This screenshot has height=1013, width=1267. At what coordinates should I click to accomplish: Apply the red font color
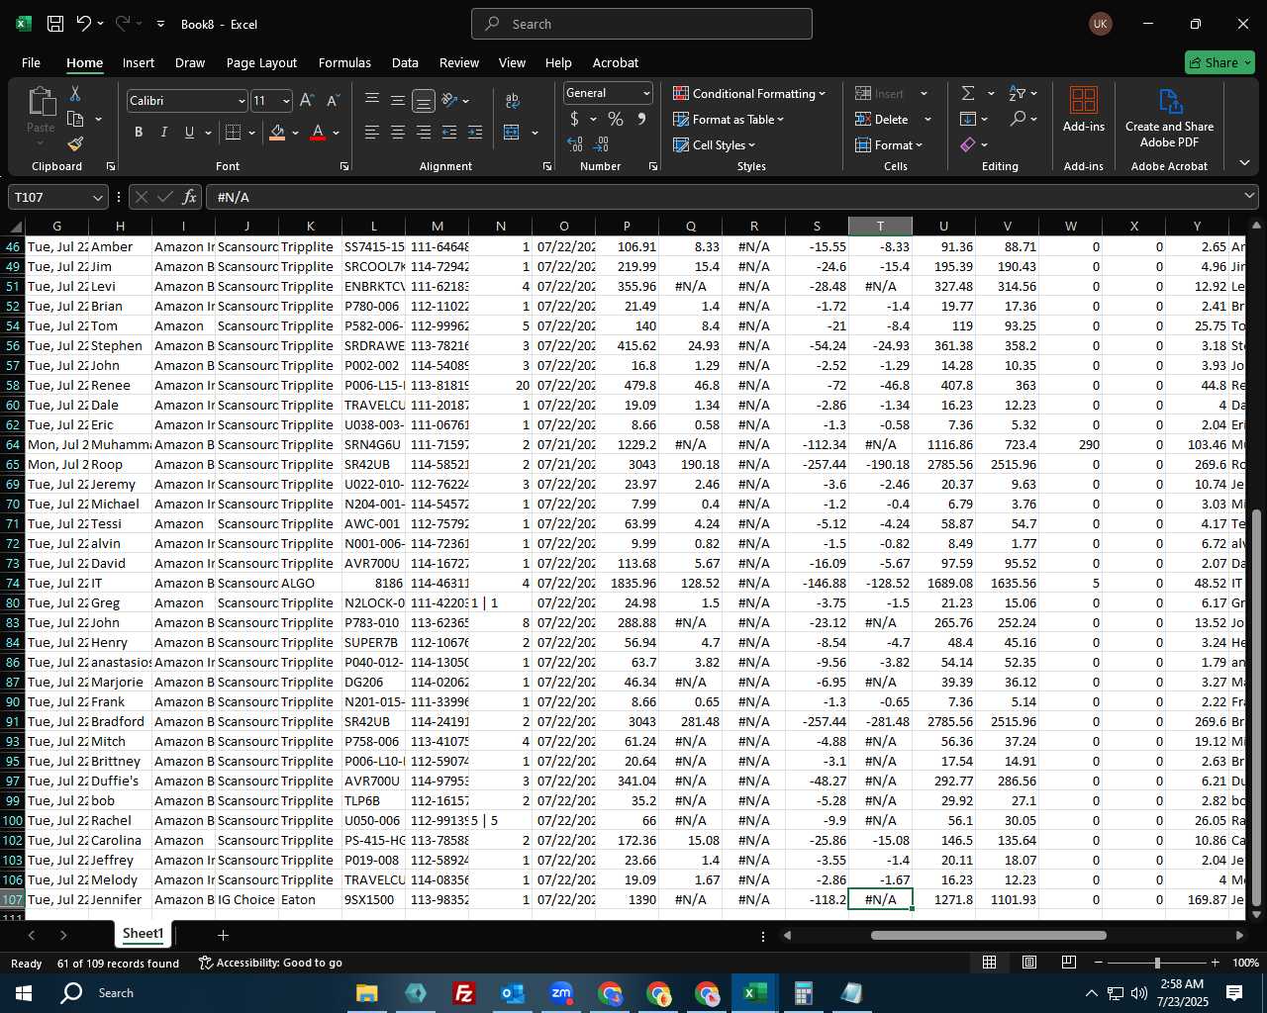318,133
